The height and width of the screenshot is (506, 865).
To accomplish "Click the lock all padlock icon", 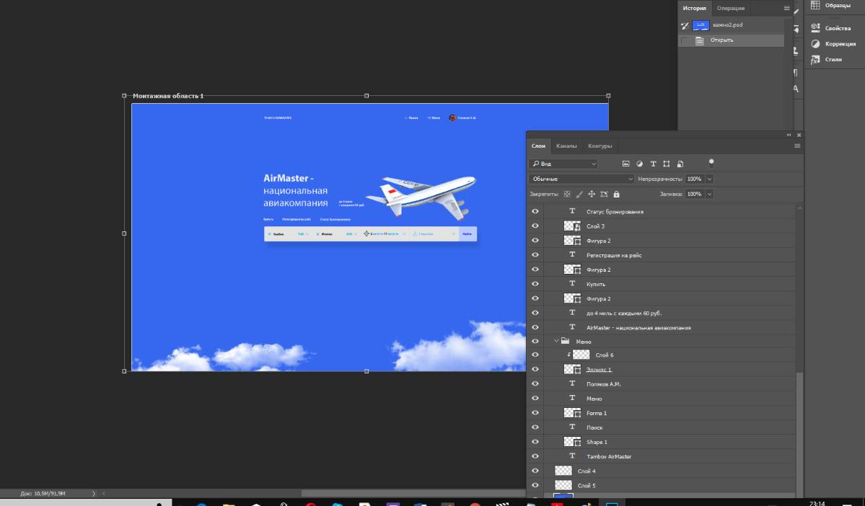I will 616,194.
